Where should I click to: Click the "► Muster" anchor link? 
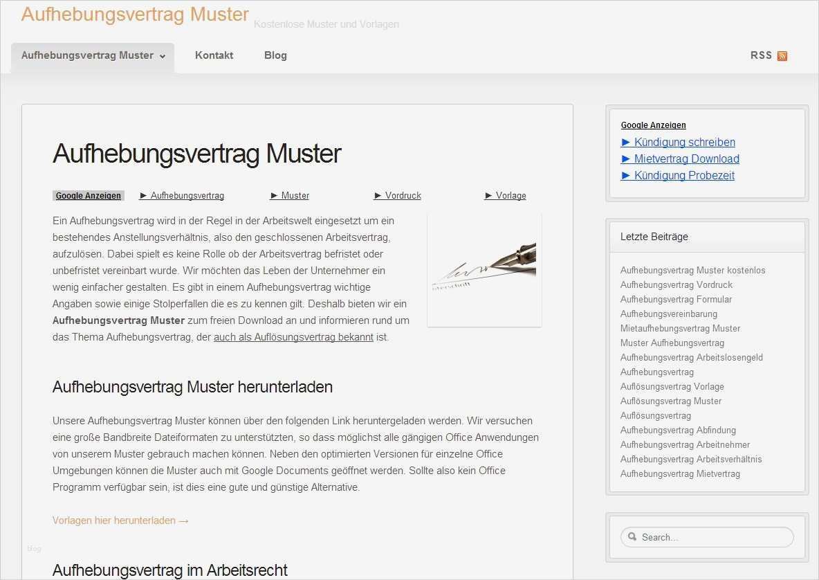tap(289, 195)
